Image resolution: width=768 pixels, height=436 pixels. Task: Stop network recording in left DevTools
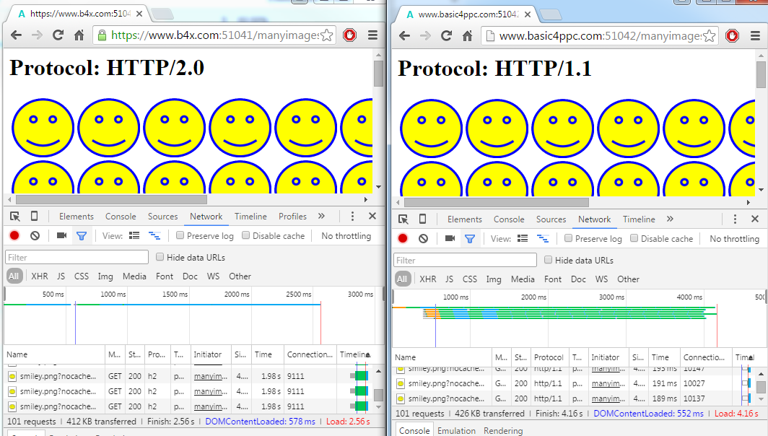(x=14, y=235)
